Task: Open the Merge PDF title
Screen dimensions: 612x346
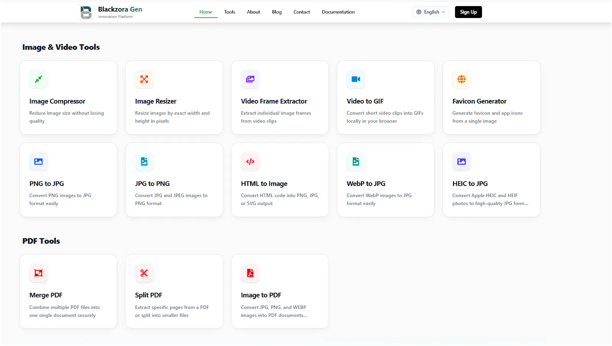Action: tap(46, 295)
